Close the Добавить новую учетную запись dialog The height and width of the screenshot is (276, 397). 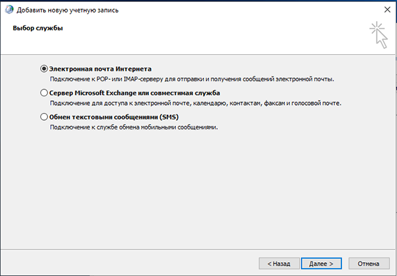[387, 10]
